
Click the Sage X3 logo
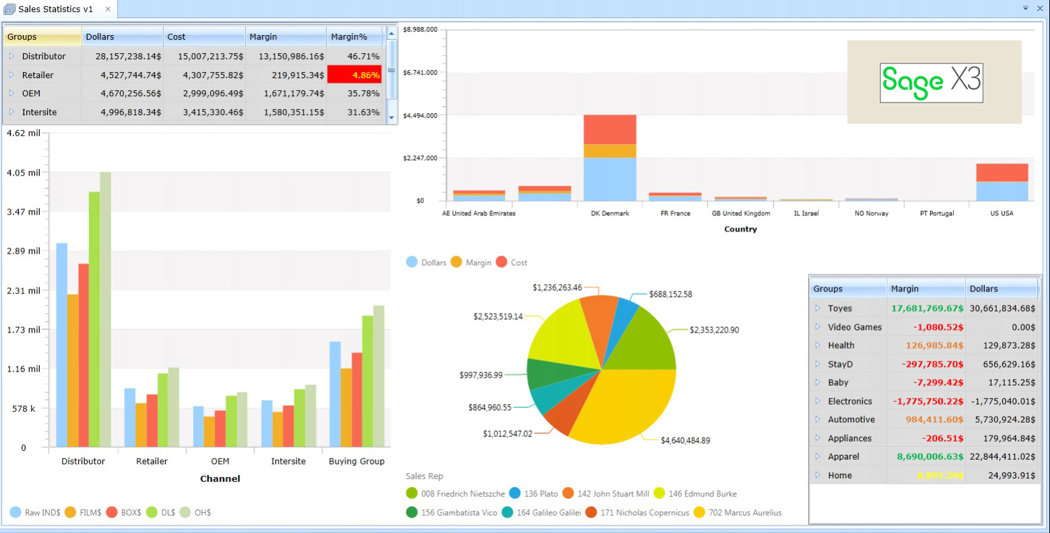932,83
